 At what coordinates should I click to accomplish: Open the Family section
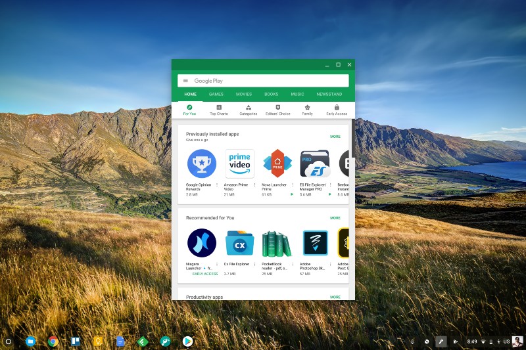point(307,110)
